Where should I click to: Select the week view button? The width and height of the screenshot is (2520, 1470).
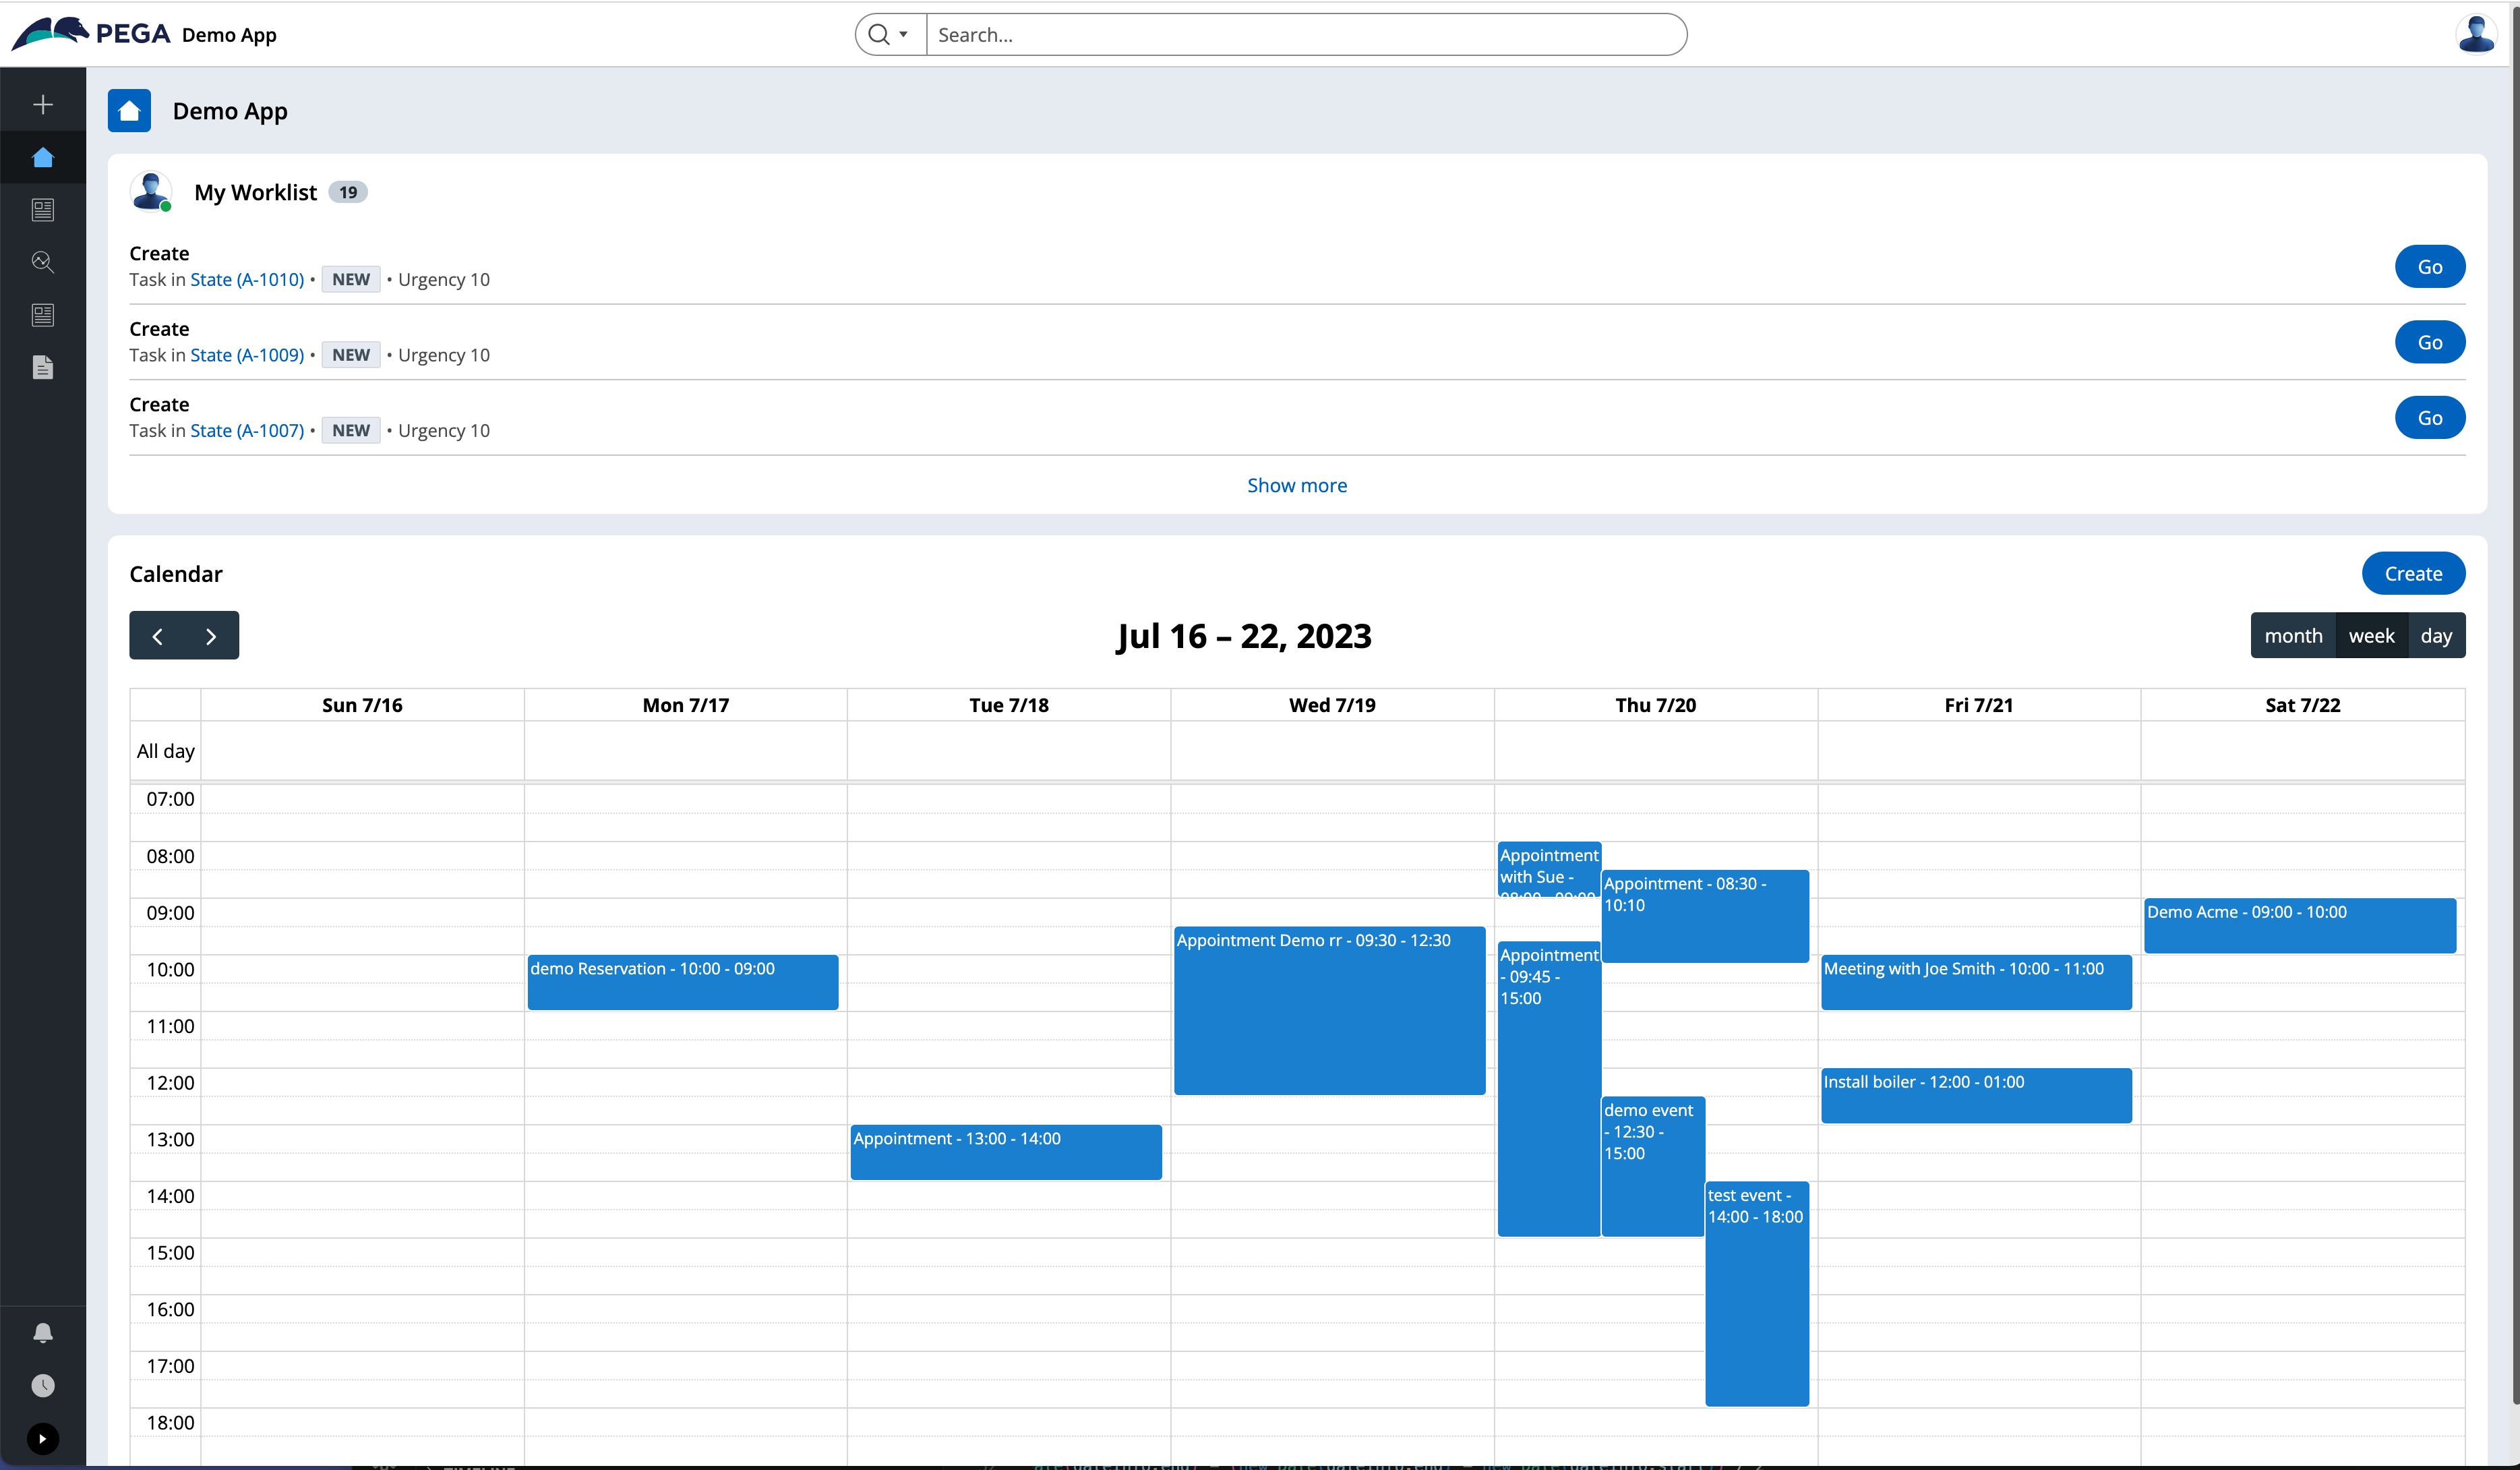[2370, 636]
